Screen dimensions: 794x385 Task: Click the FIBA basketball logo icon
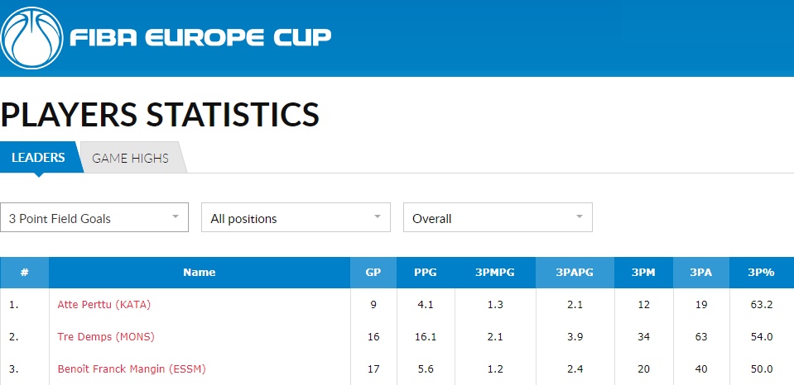coord(31,38)
